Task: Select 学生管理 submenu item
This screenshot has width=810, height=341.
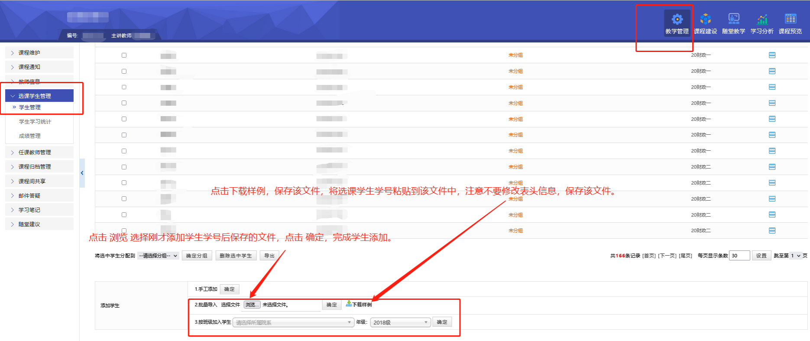Action: coord(29,107)
